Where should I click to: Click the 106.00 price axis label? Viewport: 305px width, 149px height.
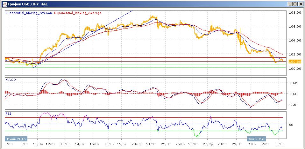[x=294, y=26]
